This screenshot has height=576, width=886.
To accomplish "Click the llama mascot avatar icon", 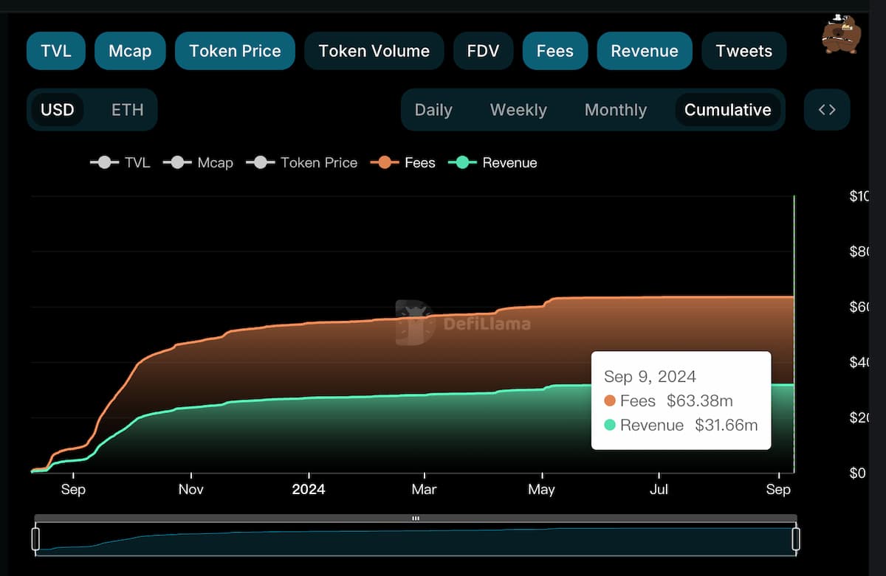I will pyautogui.click(x=841, y=34).
